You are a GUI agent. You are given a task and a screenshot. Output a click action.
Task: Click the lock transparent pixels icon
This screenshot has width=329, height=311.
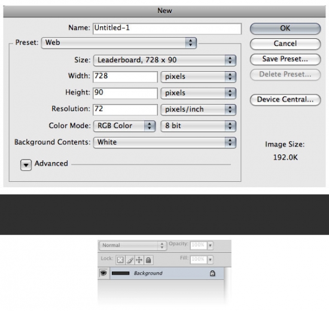pyautogui.click(x=120, y=260)
